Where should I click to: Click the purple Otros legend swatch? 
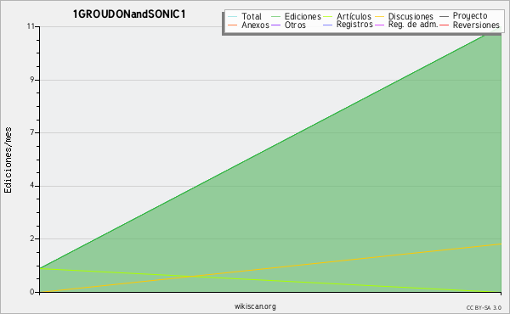pyautogui.click(x=275, y=25)
